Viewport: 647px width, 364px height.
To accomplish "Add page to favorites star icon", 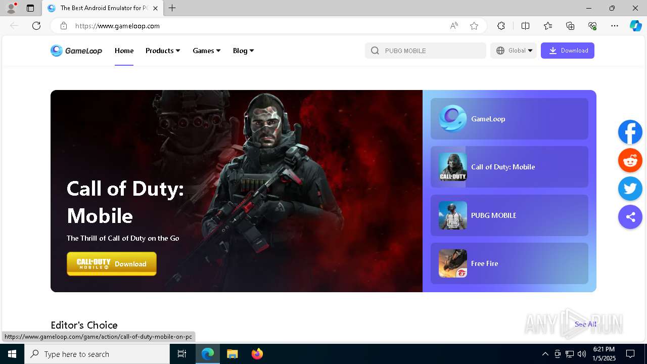I will [x=474, y=26].
